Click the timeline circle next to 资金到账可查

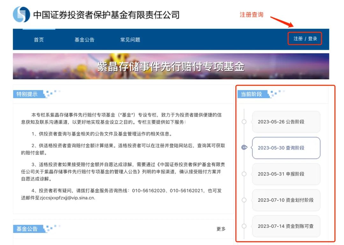244,226
